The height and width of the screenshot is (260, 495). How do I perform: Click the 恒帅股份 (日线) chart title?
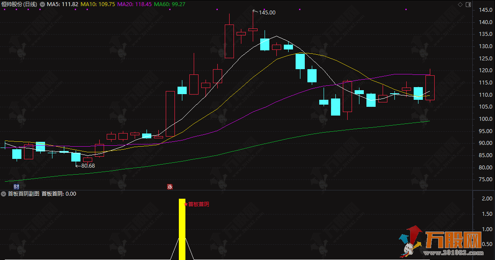[19, 4]
